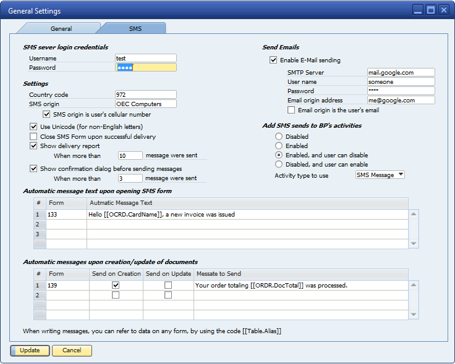
Task: Click the Cancel button
Action: point(72,350)
